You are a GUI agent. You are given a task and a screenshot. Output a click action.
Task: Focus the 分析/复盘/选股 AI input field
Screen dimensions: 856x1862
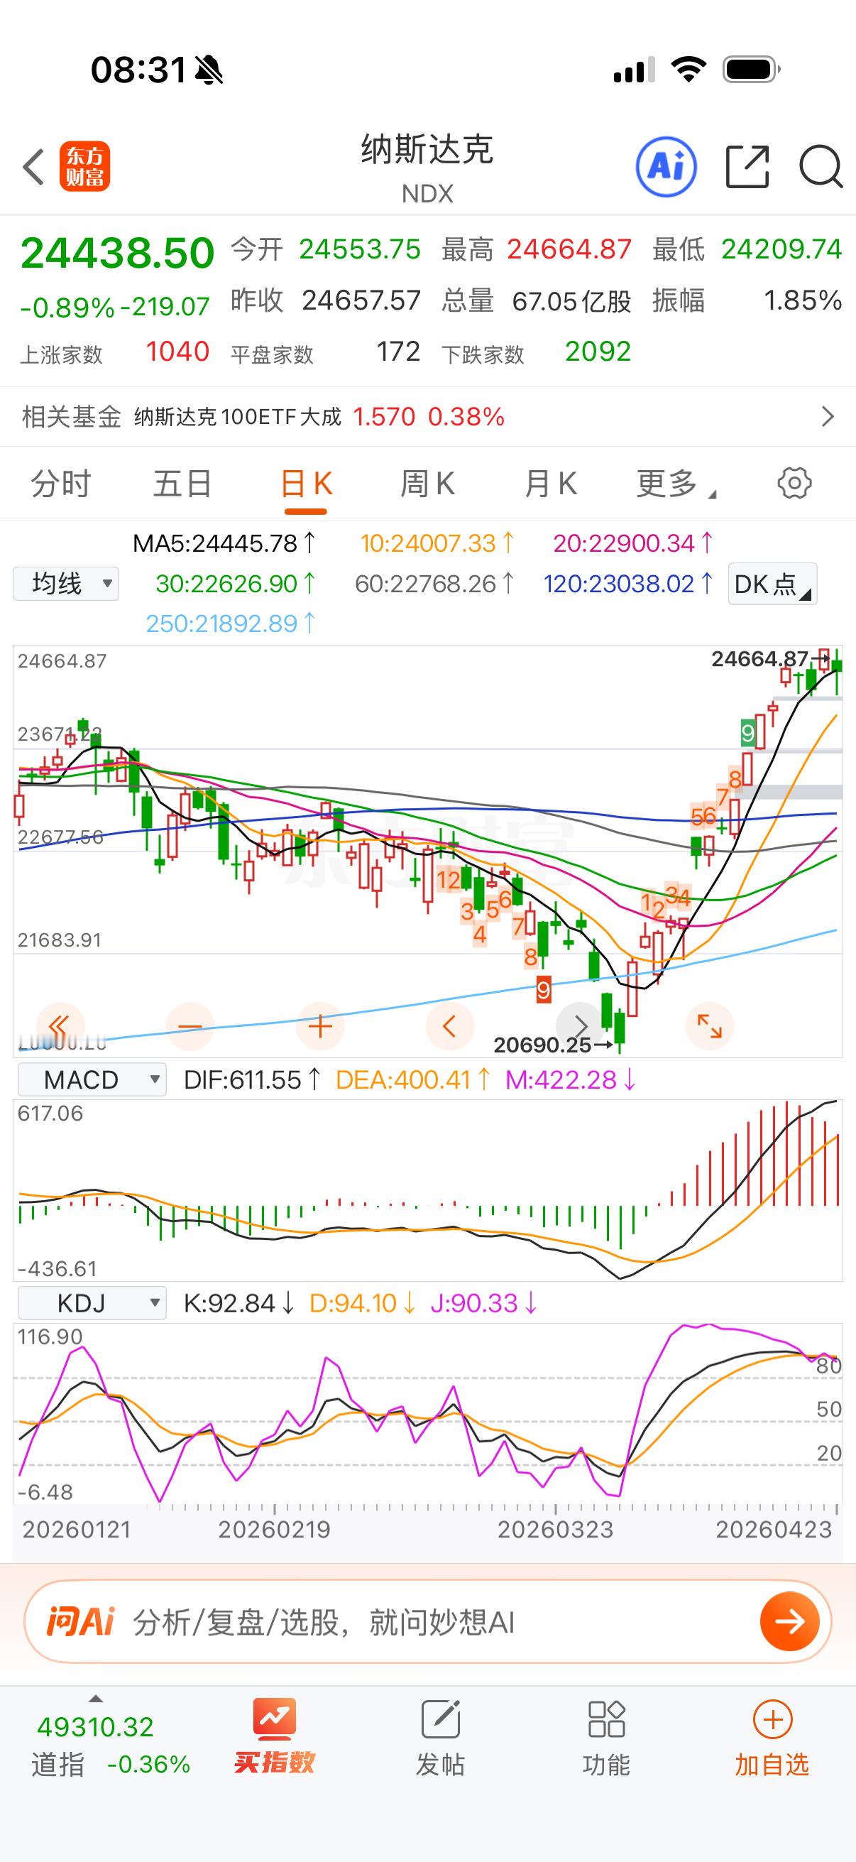click(x=427, y=1621)
